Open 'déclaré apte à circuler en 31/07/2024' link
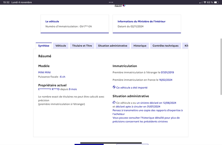The image size is (222, 145). tap(138, 107)
